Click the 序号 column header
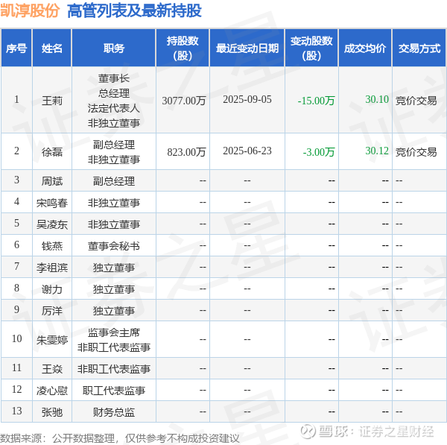The width and height of the screenshot is (447, 445). coord(16,48)
